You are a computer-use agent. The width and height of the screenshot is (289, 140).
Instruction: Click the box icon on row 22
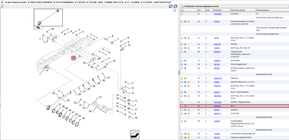click(188, 22)
